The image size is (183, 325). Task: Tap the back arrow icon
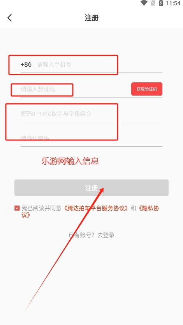9,18
